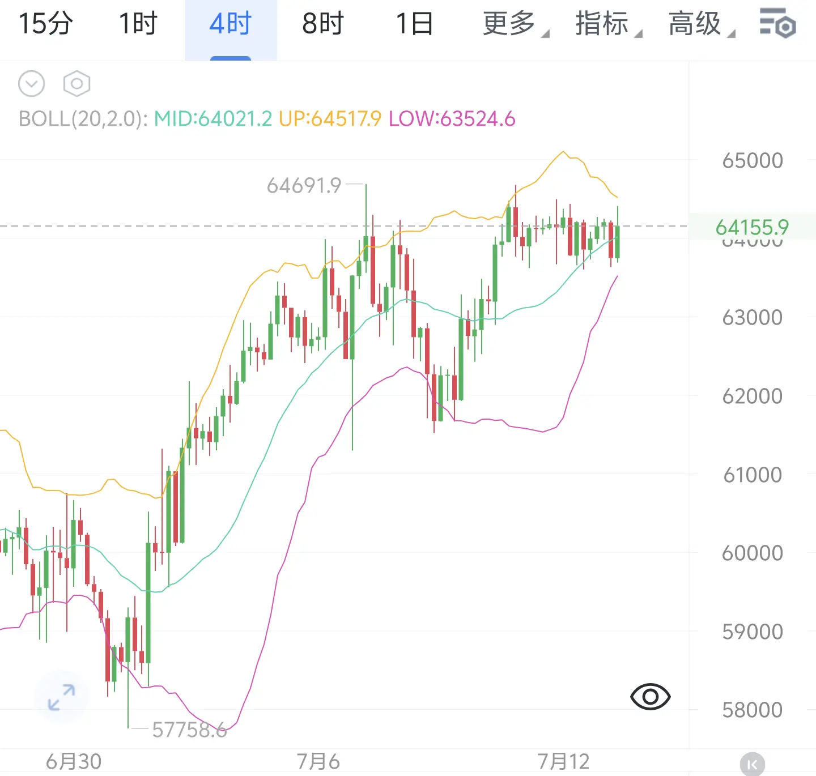The image size is (816, 776).
Task: Switch to the 15分 timeframe
Action: tap(46, 24)
